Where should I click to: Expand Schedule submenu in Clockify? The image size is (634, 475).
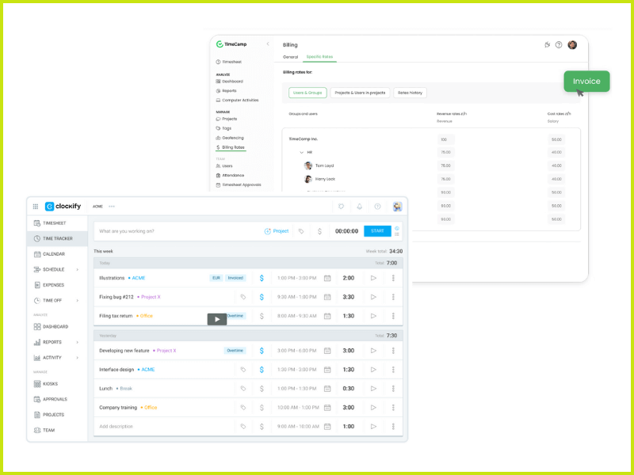tap(77, 269)
